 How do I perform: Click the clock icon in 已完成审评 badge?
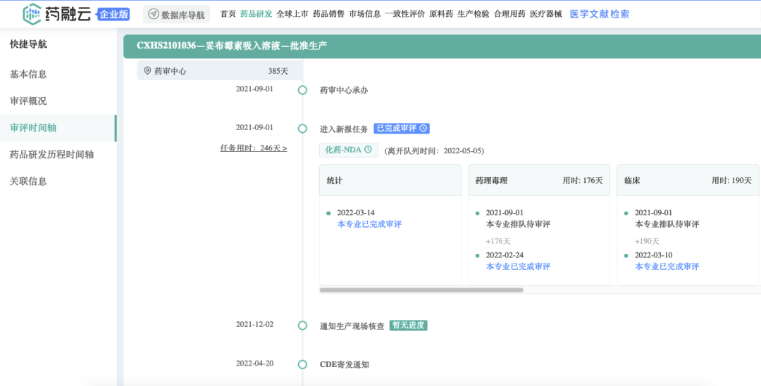pos(423,129)
